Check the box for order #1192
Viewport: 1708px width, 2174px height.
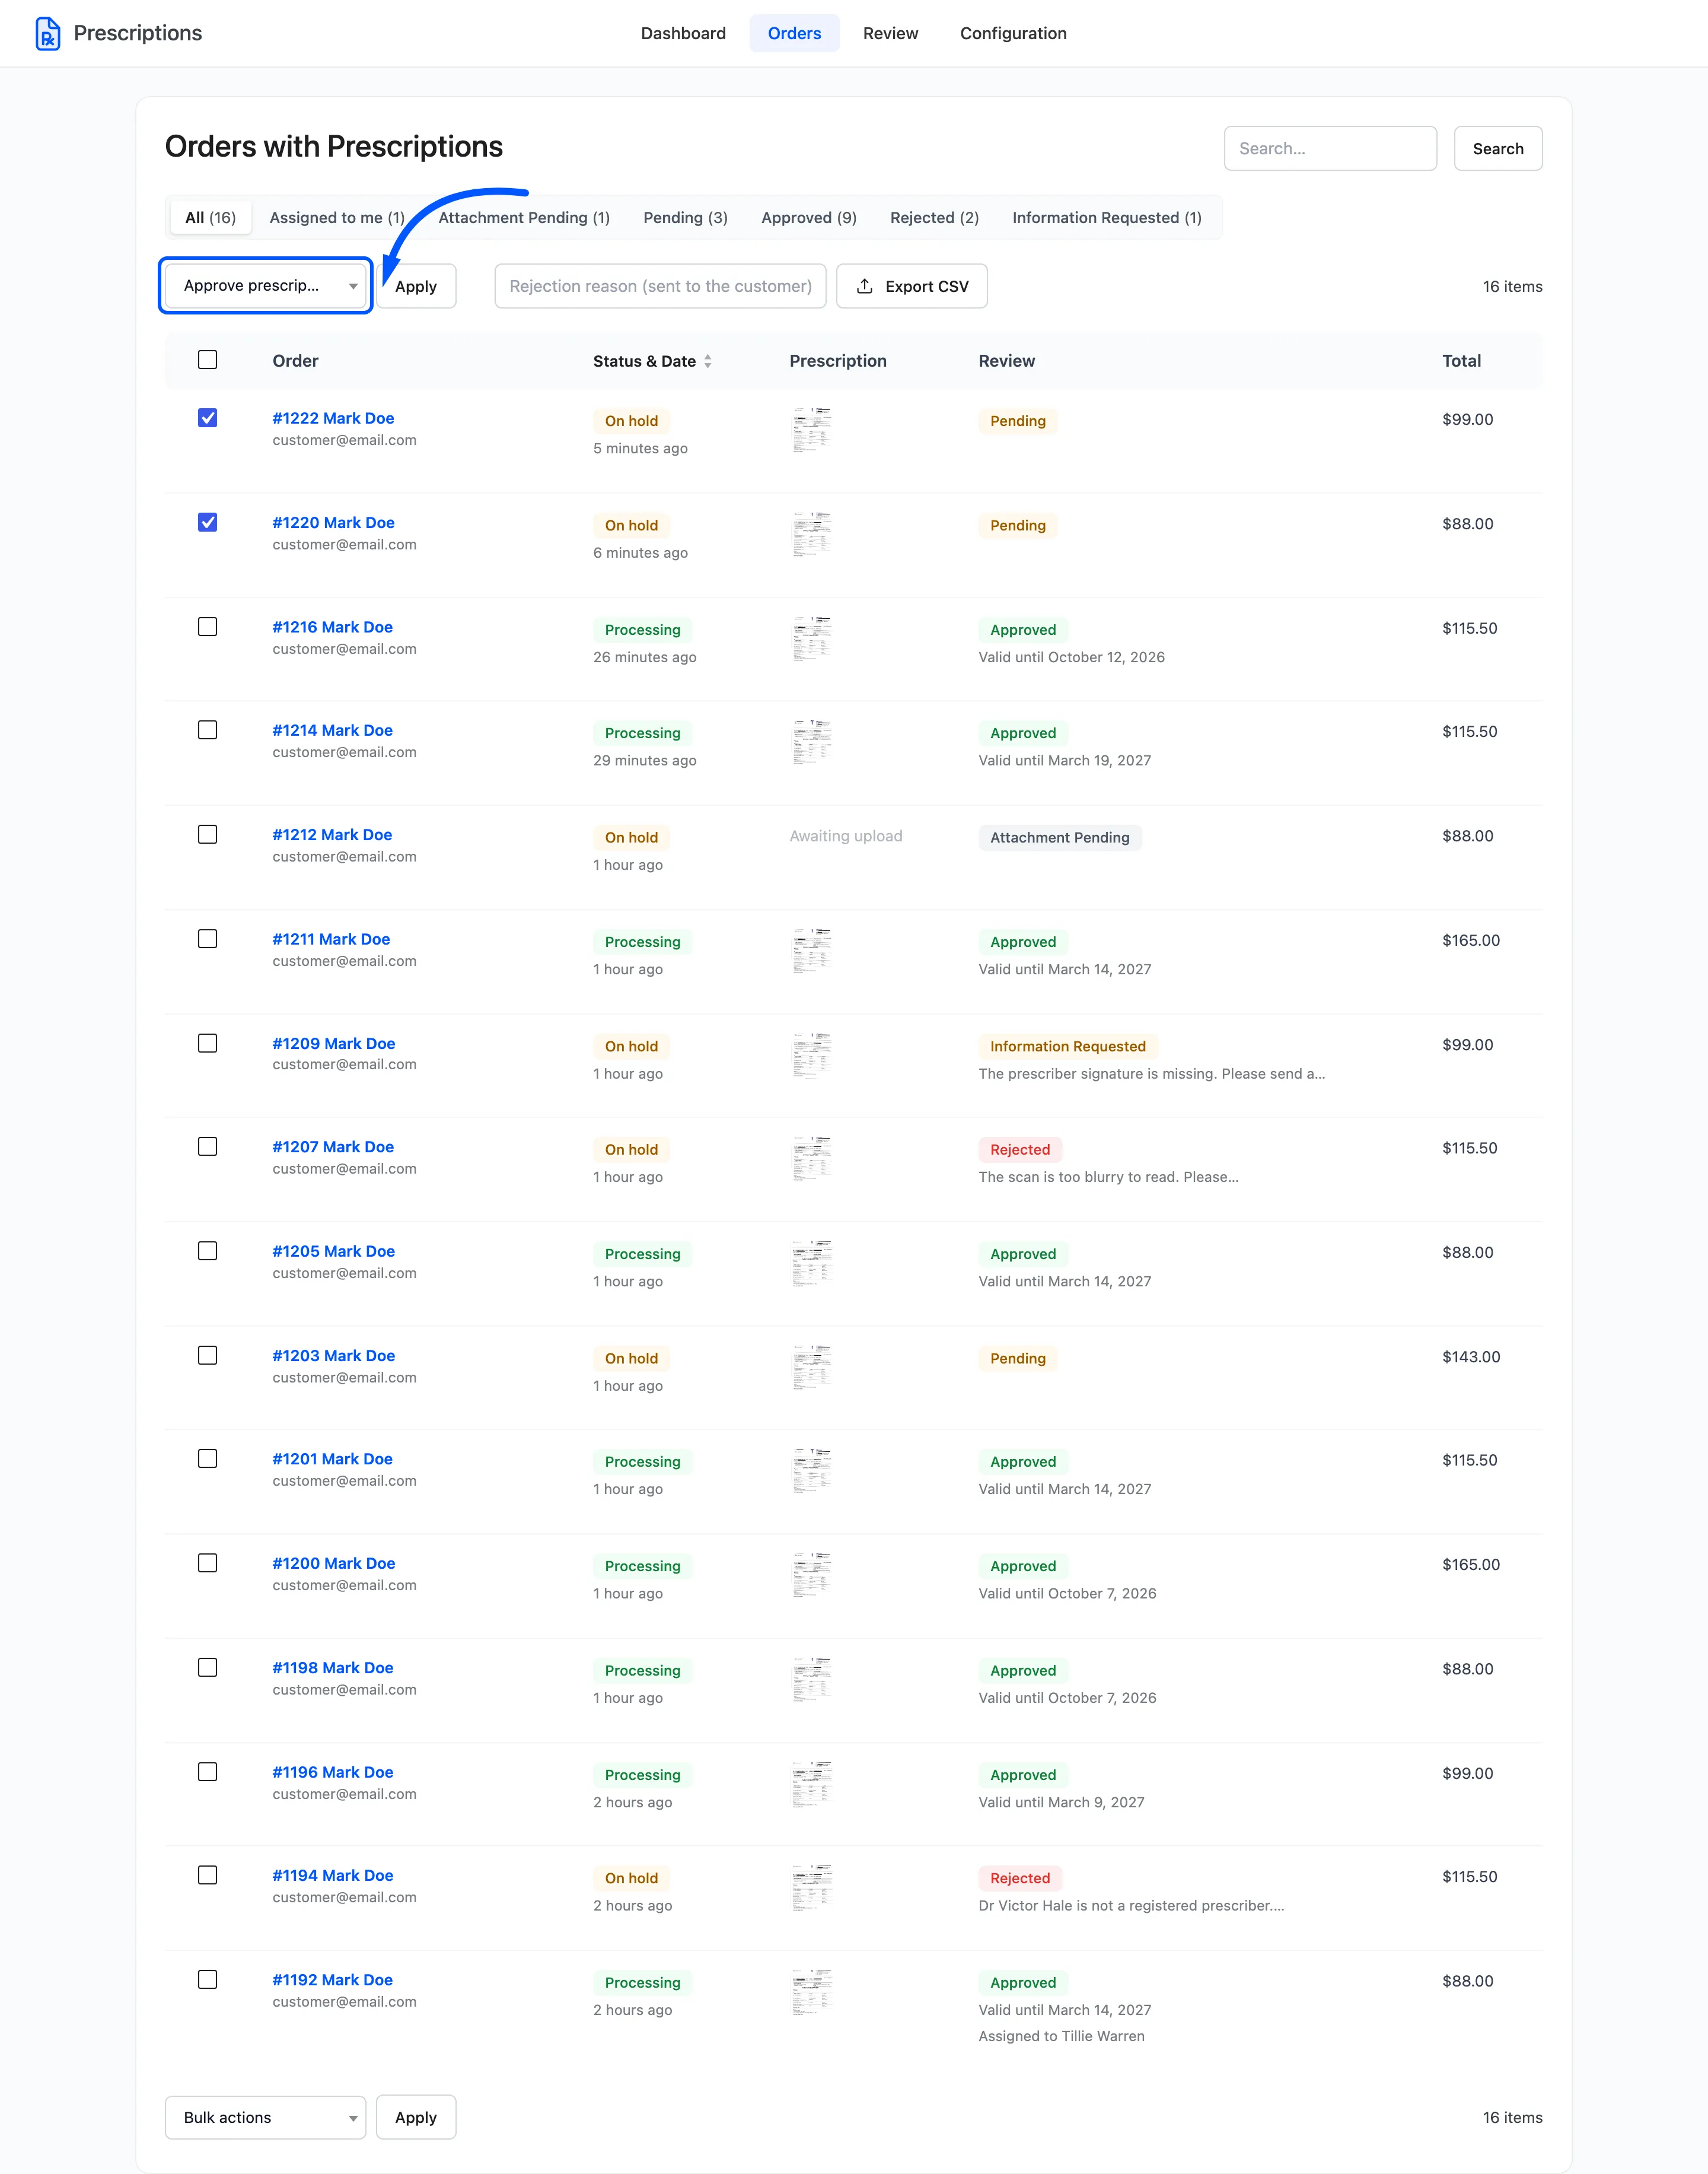click(x=207, y=1980)
